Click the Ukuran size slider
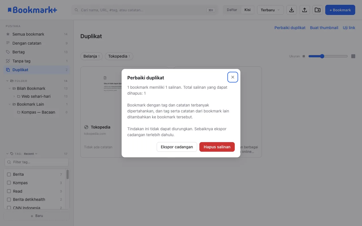The height and width of the screenshot is (226, 362). tap(328, 56)
